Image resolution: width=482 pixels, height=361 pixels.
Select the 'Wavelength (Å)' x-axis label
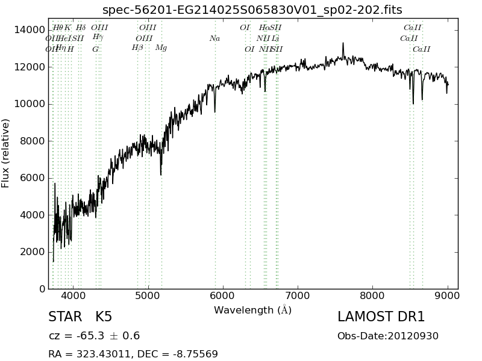click(252, 310)
